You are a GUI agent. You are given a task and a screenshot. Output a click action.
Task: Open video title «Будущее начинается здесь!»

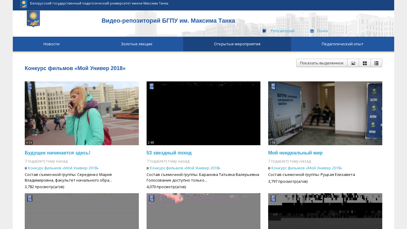(x=58, y=153)
